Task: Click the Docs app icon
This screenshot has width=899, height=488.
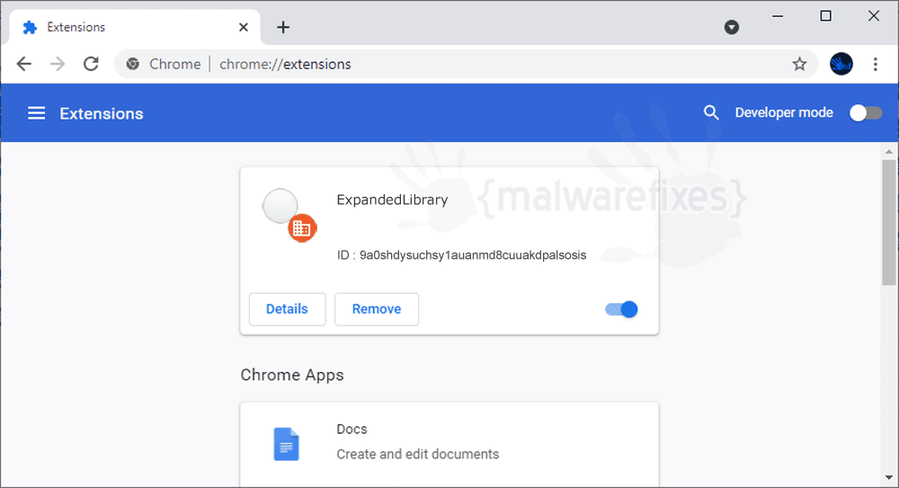Action: (x=286, y=444)
